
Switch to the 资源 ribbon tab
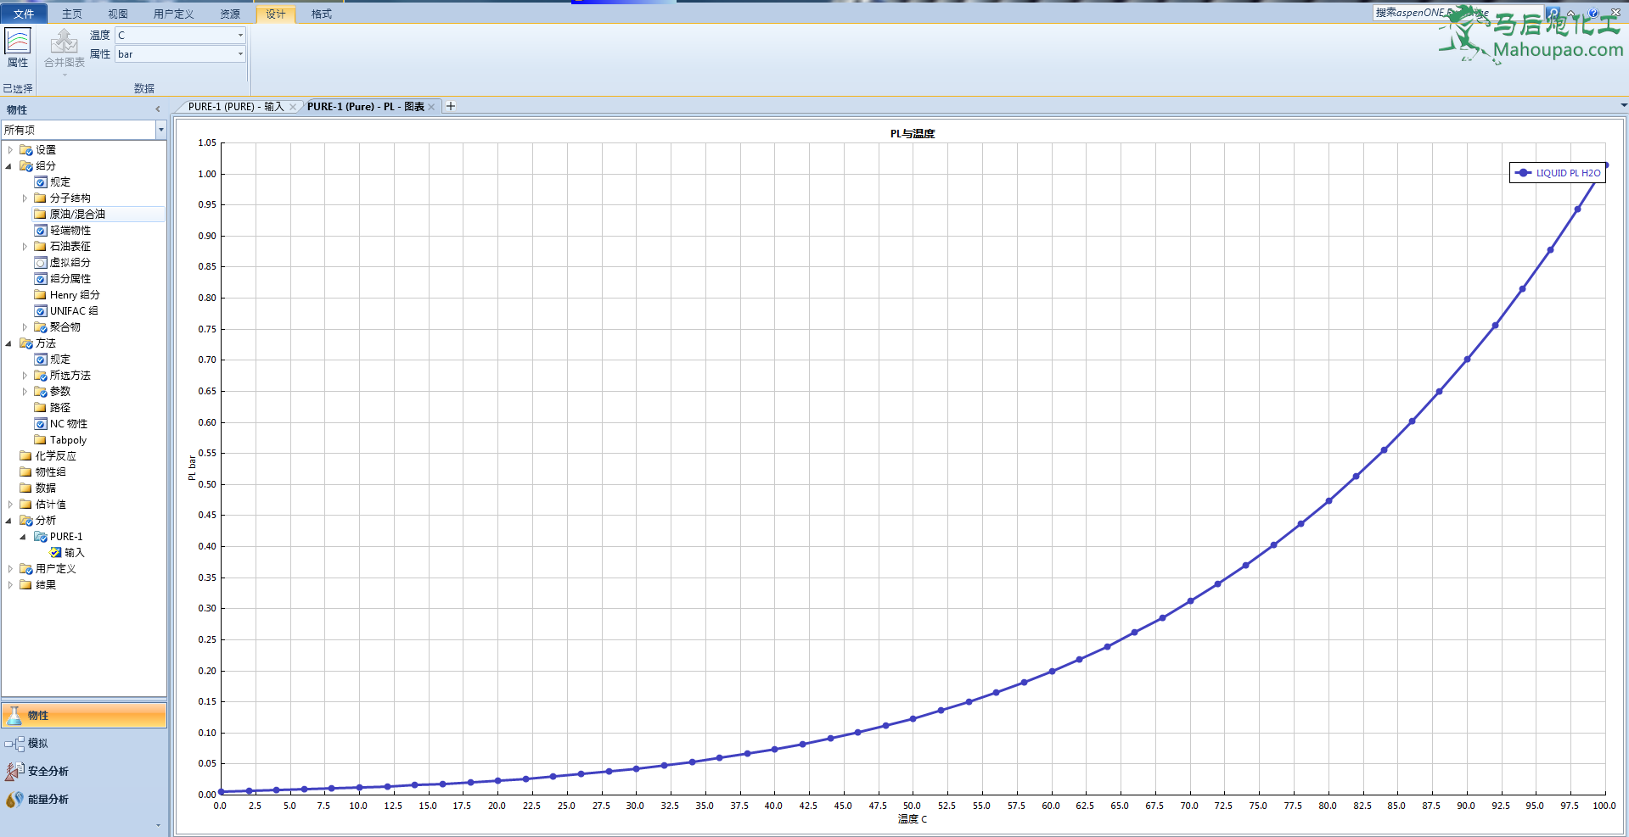point(230,14)
